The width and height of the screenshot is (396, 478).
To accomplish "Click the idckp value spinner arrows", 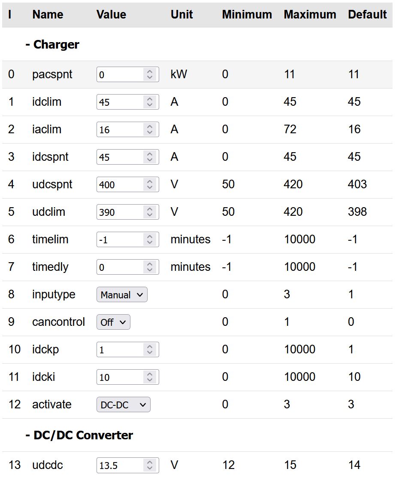I will 149,349.
